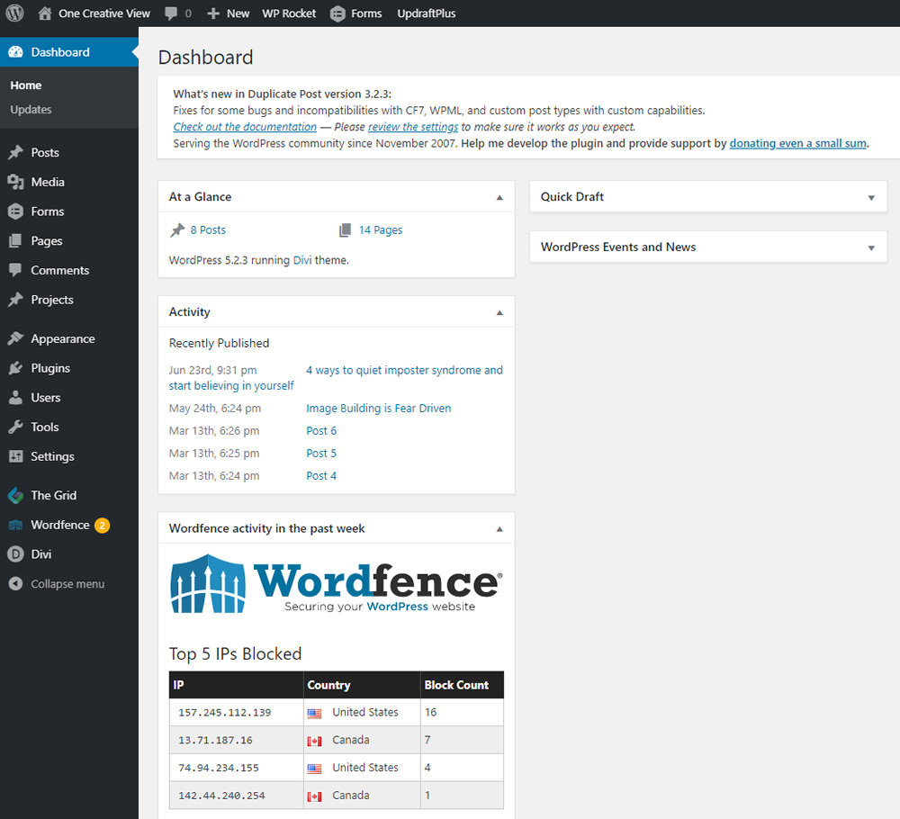900x819 pixels.
Task: Click the review the settings link
Action: pyautogui.click(x=413, y=126)
